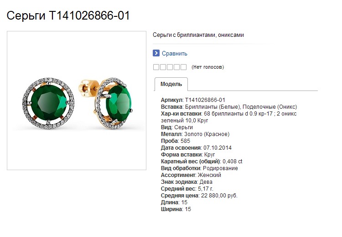Image resolution: width=342 pixels, height=237 pixels.
Task: Click the Проба: 585 line
Action: tap(176, 141)
